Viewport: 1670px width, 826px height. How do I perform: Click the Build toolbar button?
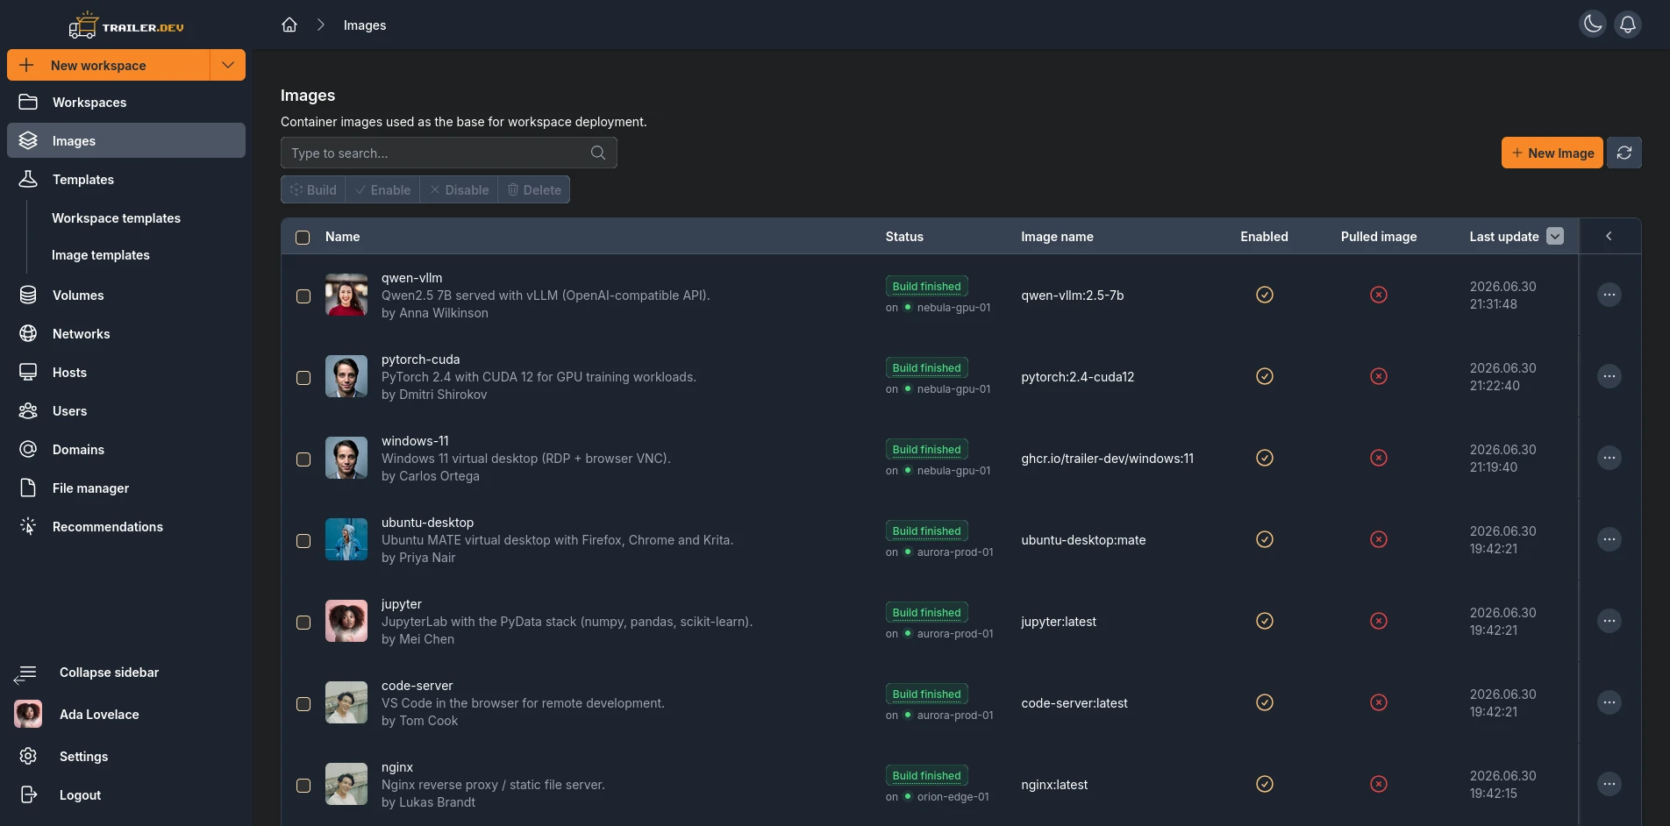click(x=313, y=189)
